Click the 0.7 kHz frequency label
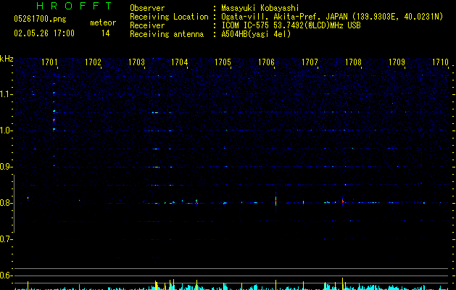The width and height of the screenshot is (456, 290). [6, 239]
